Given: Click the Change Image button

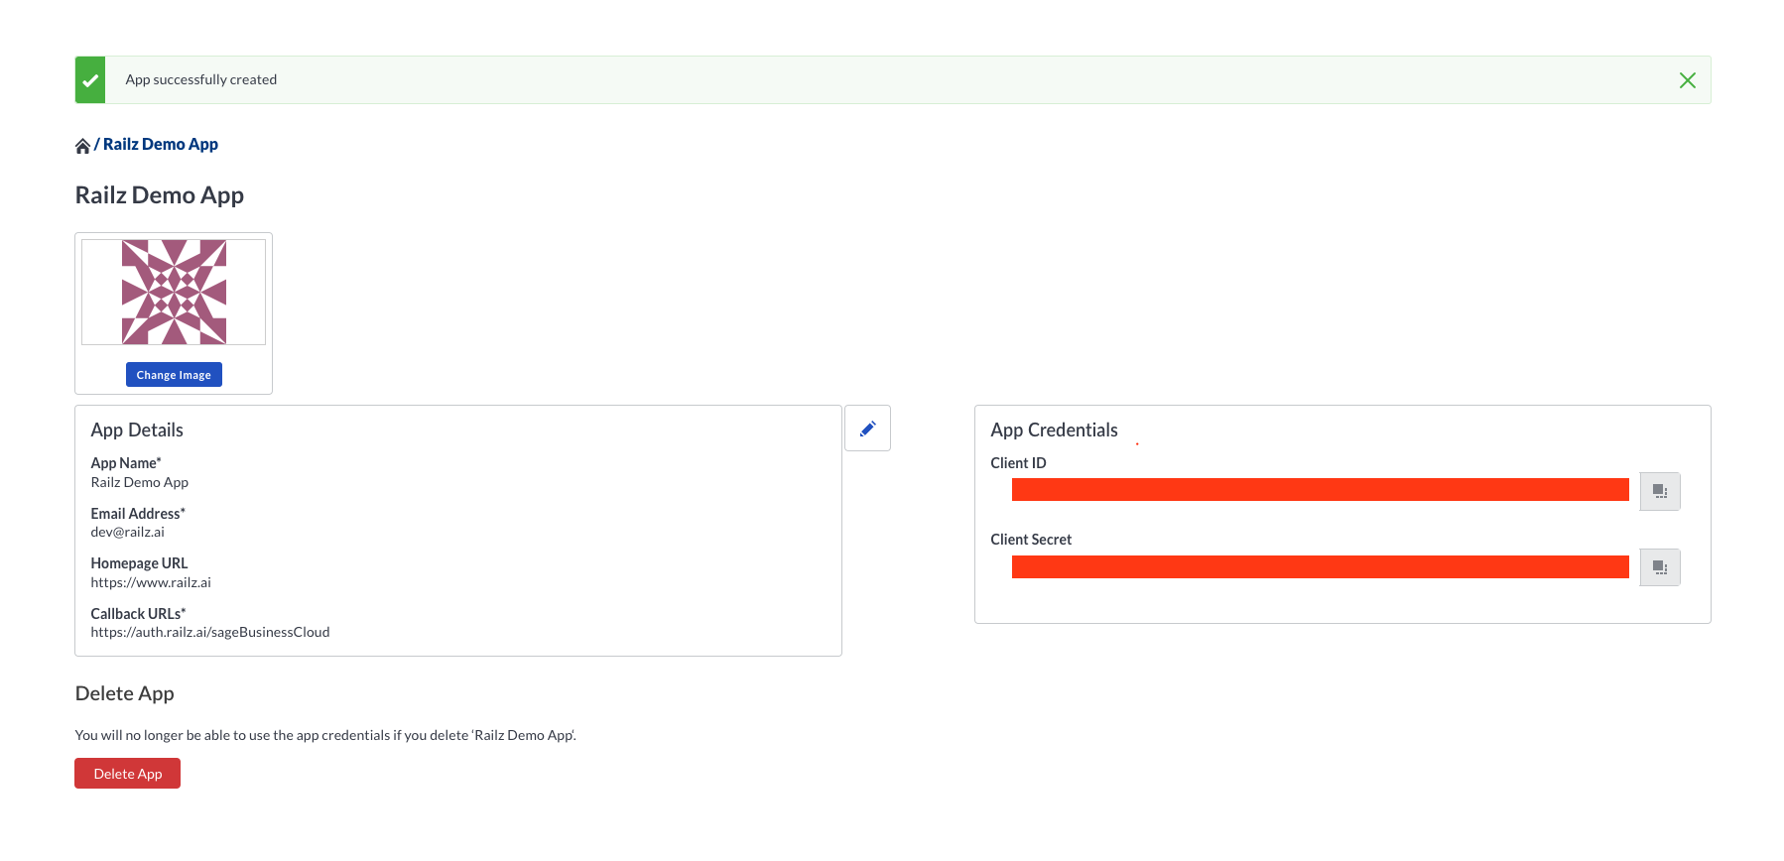Looking at the screenshot, I should pyautogui.click(x=174, y=374).
